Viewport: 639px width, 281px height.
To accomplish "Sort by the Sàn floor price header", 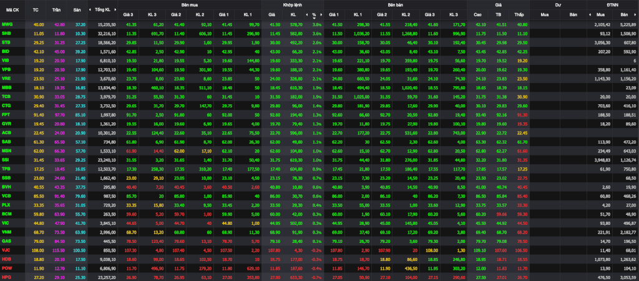I will 77,9.
